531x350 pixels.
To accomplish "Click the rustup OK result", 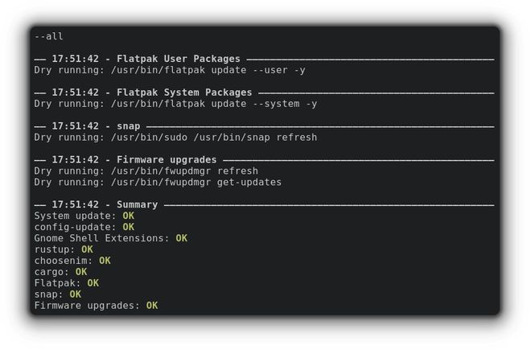I will [x=87, y=249].
